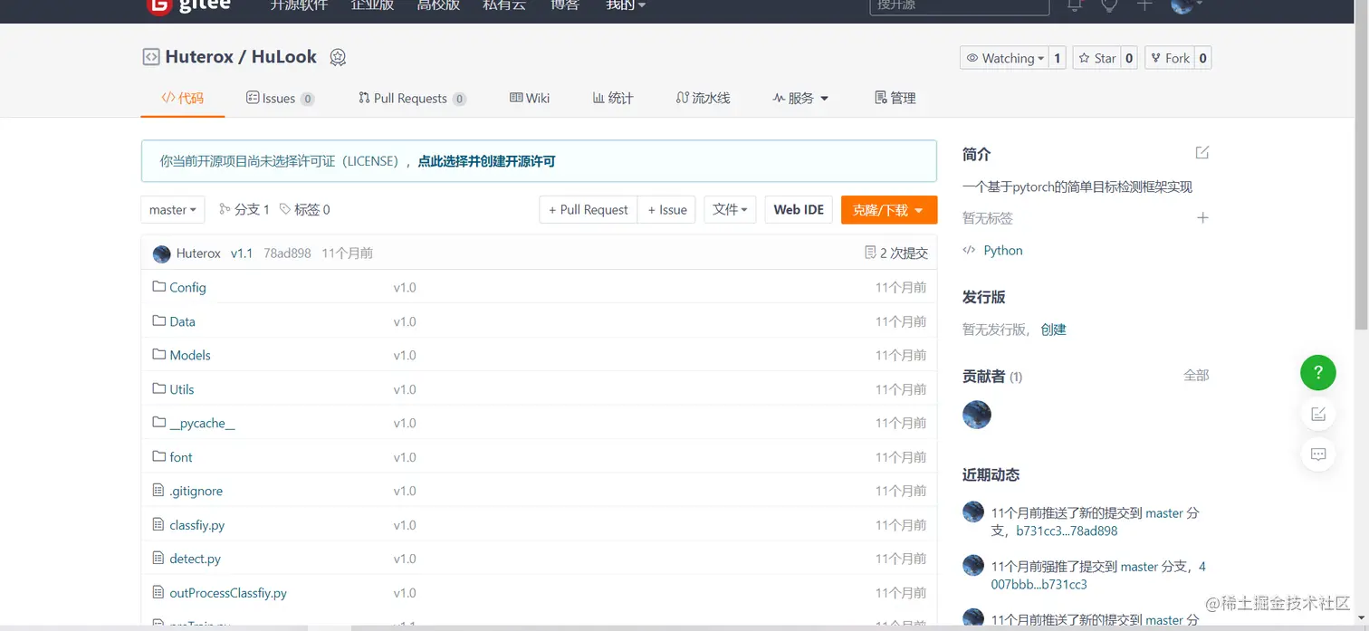This screenshot has width=1369, height=631.
Task: Focus the 搜开源 search field
Action: (960, 5)
